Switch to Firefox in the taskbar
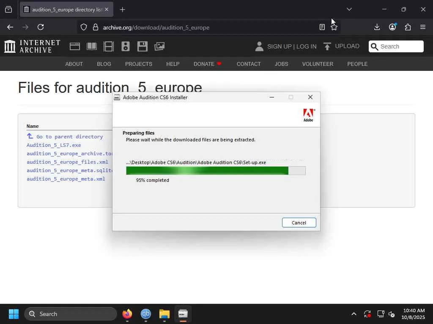433x324 pixels. pos(127,314)
